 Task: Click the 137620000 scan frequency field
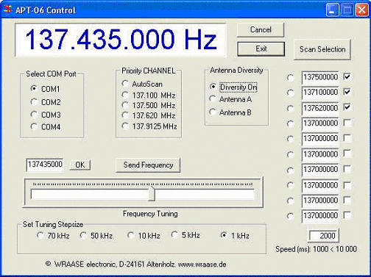(320, 108)
